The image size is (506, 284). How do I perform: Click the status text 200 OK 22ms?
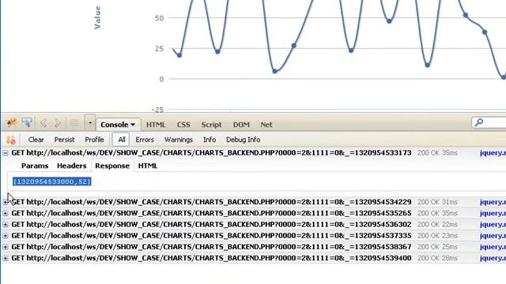tap(437, 224)
